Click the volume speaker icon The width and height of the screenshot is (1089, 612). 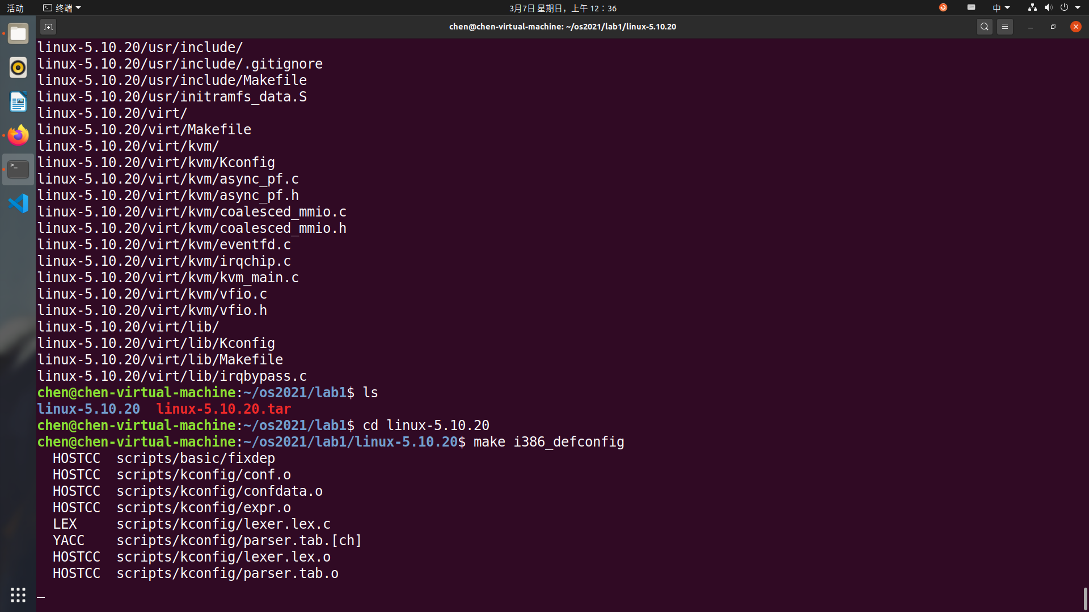1048,8
